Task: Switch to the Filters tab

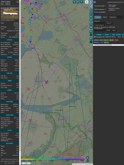Action: [x=105, y=17]
